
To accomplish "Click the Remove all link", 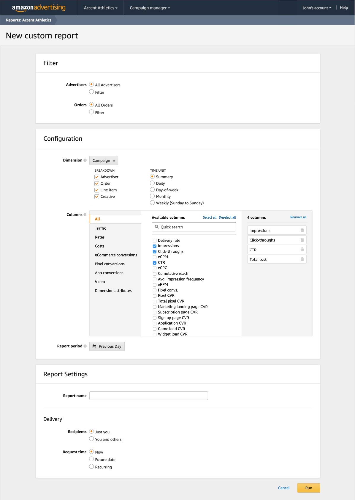I will 298,217.
